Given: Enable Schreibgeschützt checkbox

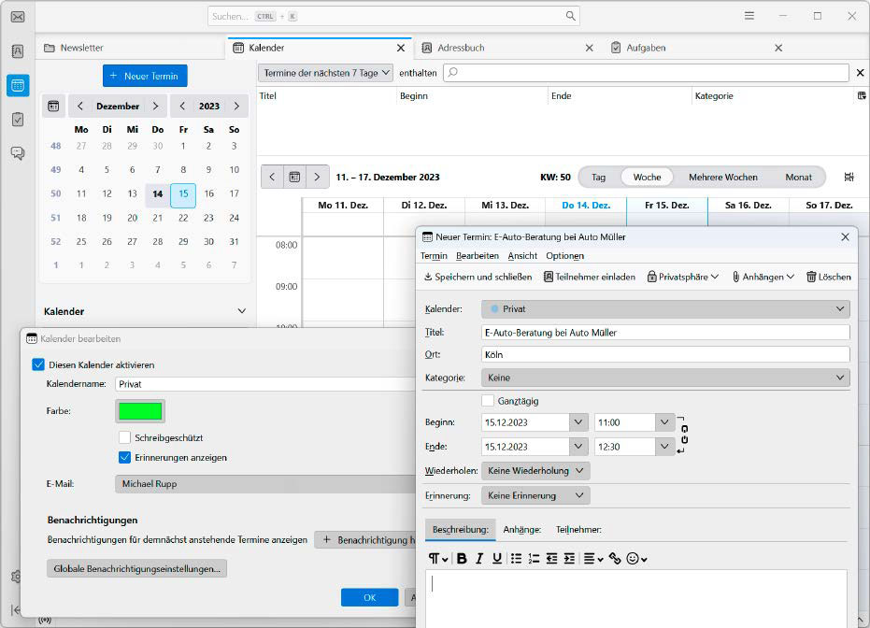Looking at the screenshot, I should tap(125, 437).
